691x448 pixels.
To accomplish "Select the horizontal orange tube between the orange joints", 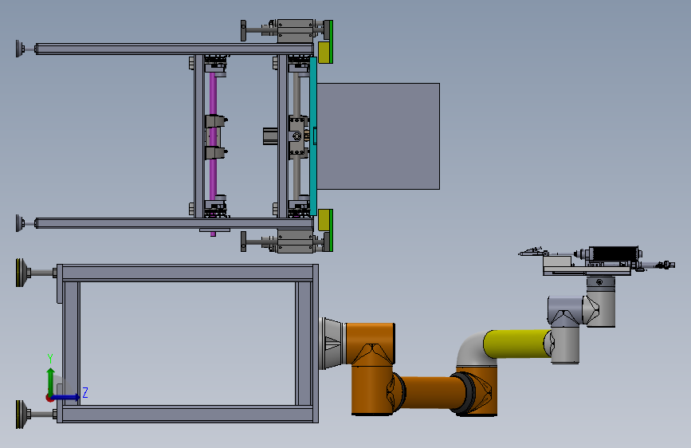I will tap(432, 392).
